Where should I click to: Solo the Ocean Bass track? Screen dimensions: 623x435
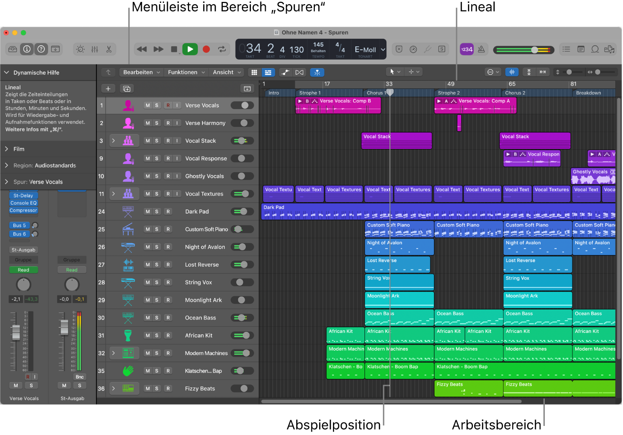[156, 318]
